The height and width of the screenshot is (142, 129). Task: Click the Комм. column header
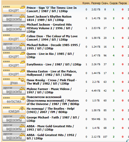86,3
